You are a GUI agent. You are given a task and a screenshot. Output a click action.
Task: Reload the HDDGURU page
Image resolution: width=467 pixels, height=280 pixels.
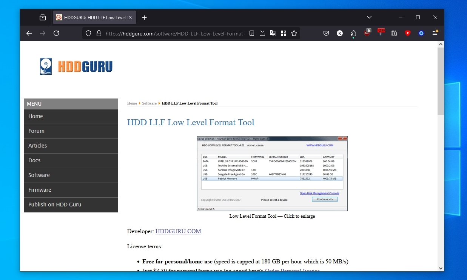tap(56, 33)
